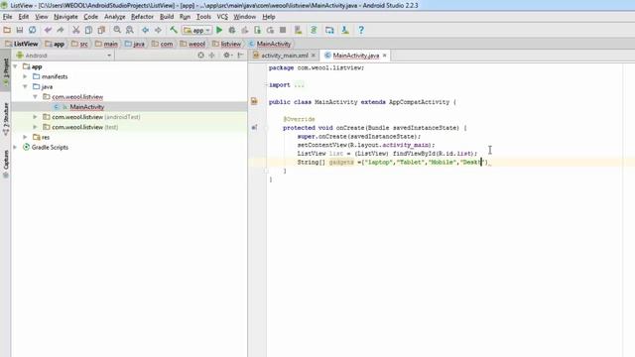Select the Gradle Scripts tree item

pyautogui.click(x=50, y=148)
